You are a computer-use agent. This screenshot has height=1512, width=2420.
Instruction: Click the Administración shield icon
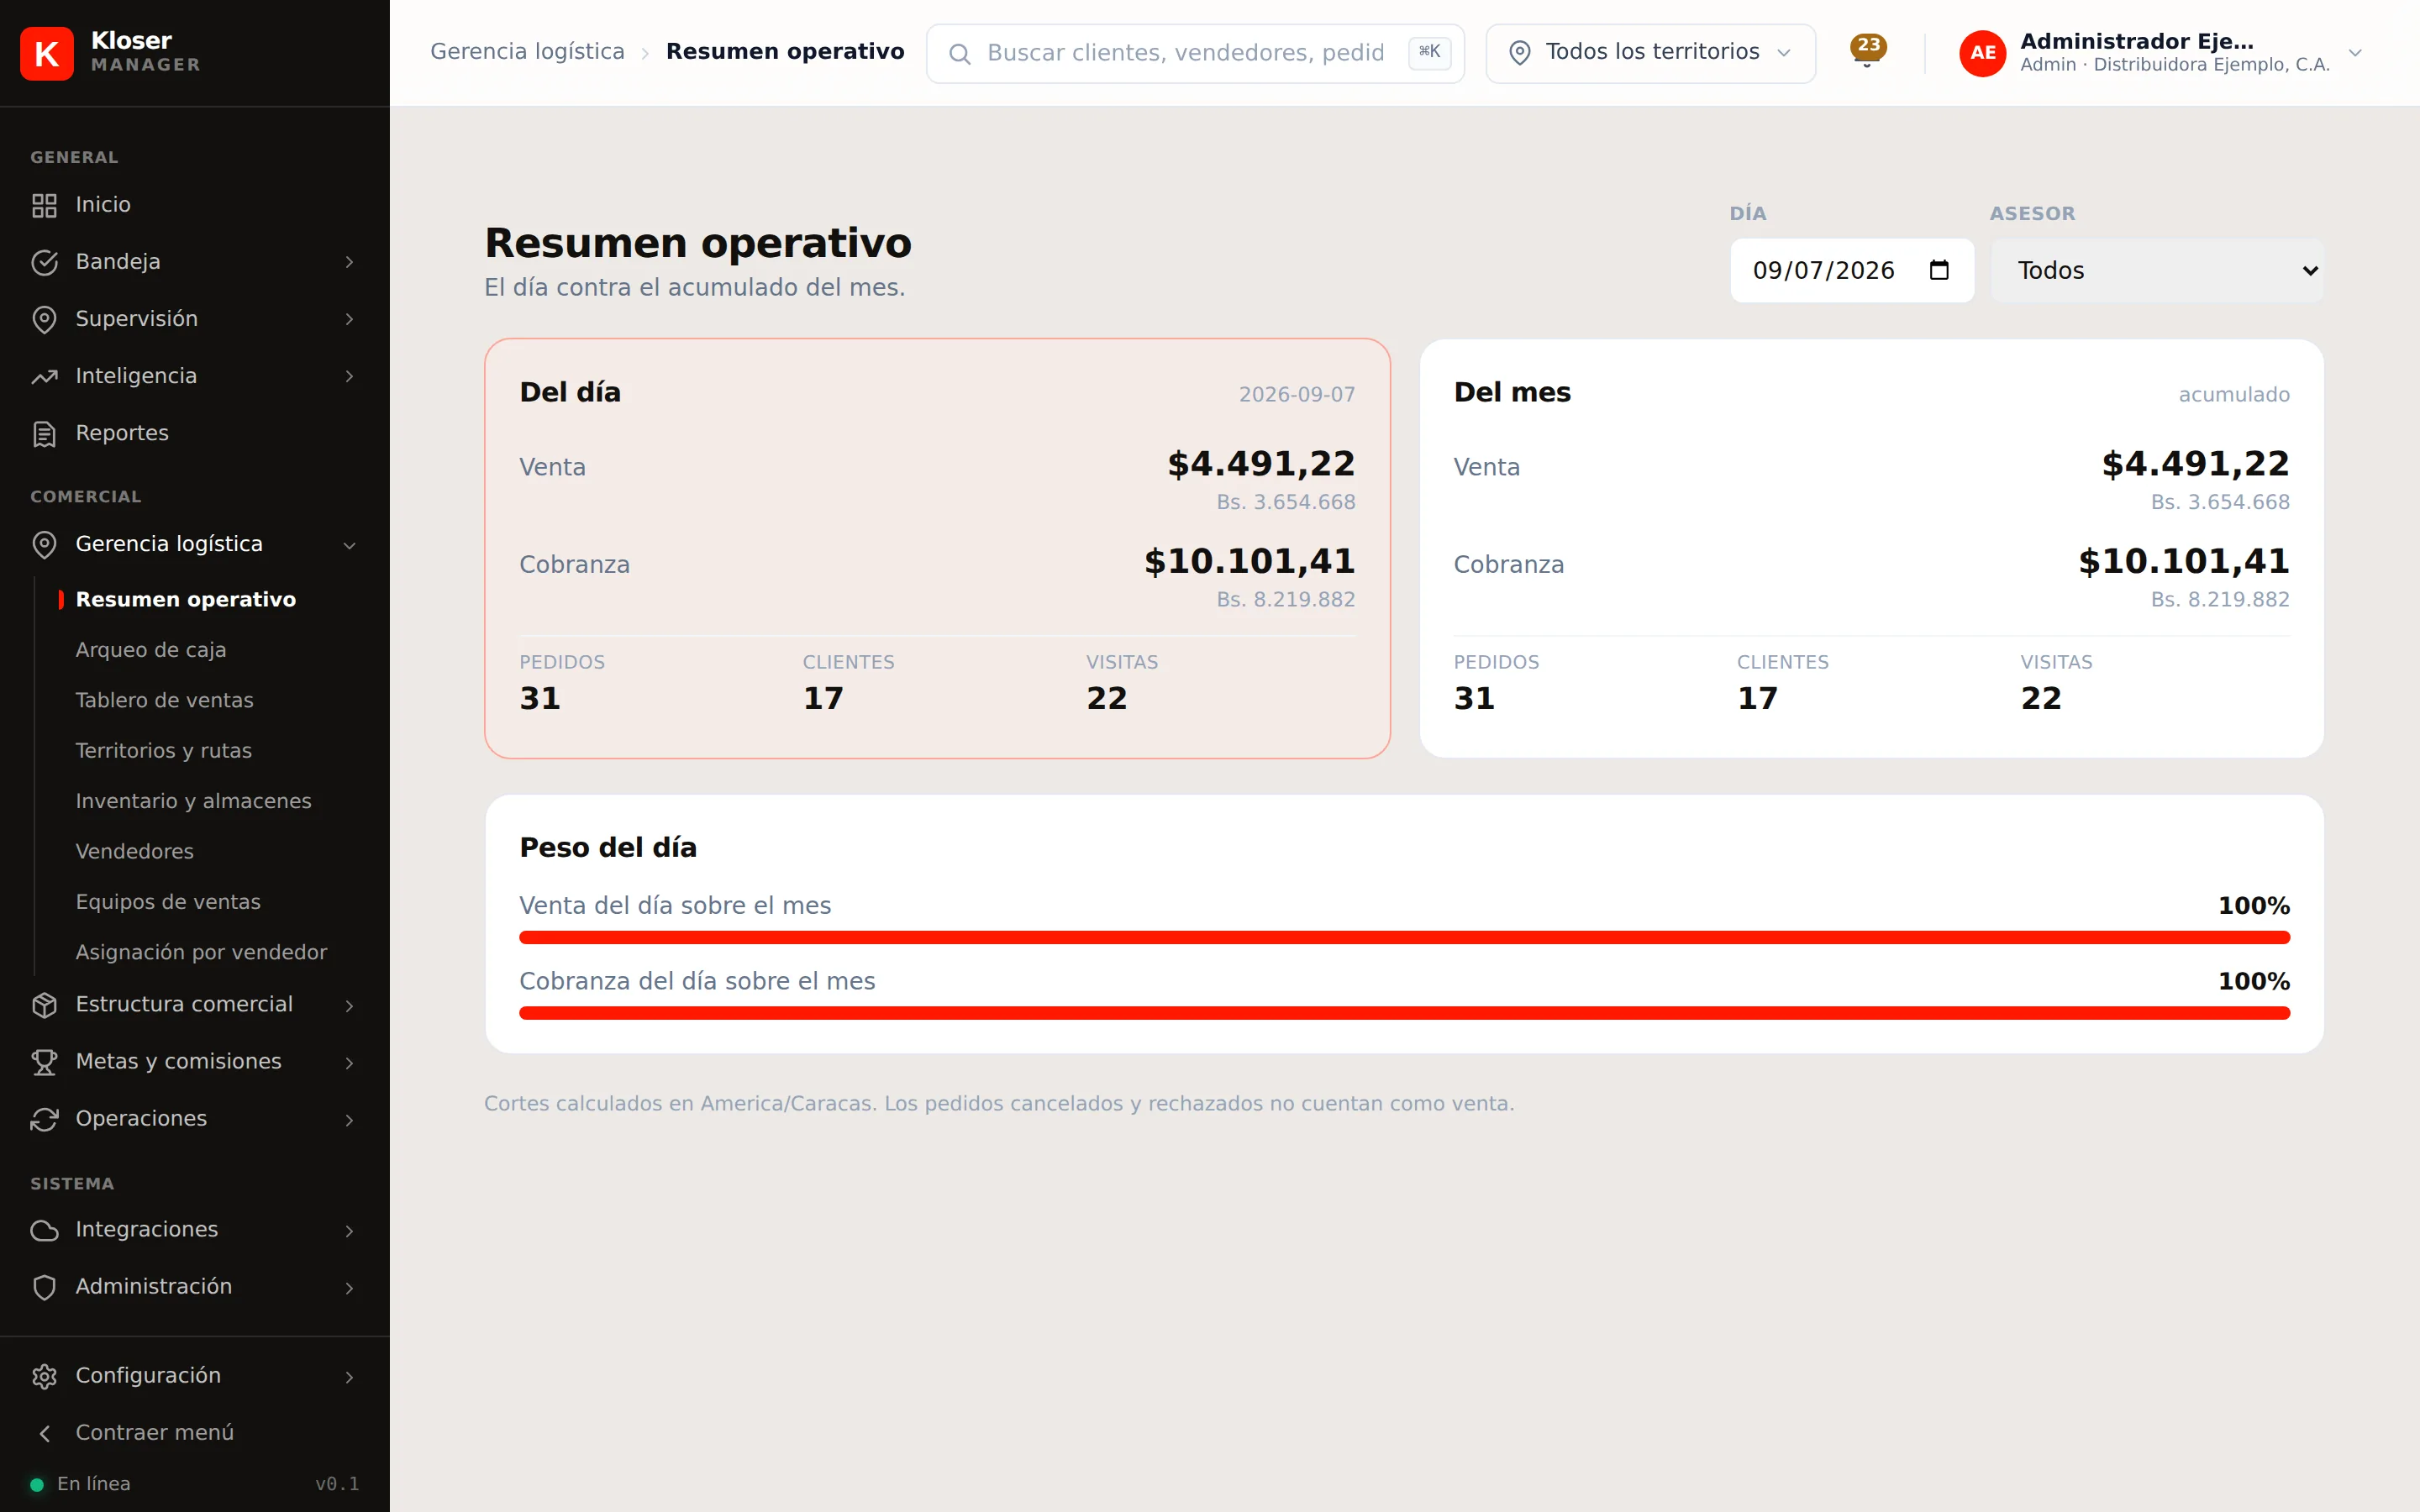(44, 1286)
